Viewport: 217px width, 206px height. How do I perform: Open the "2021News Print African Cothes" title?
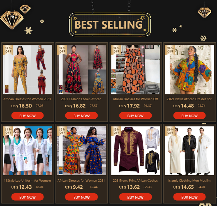click(x=135, y=180)
